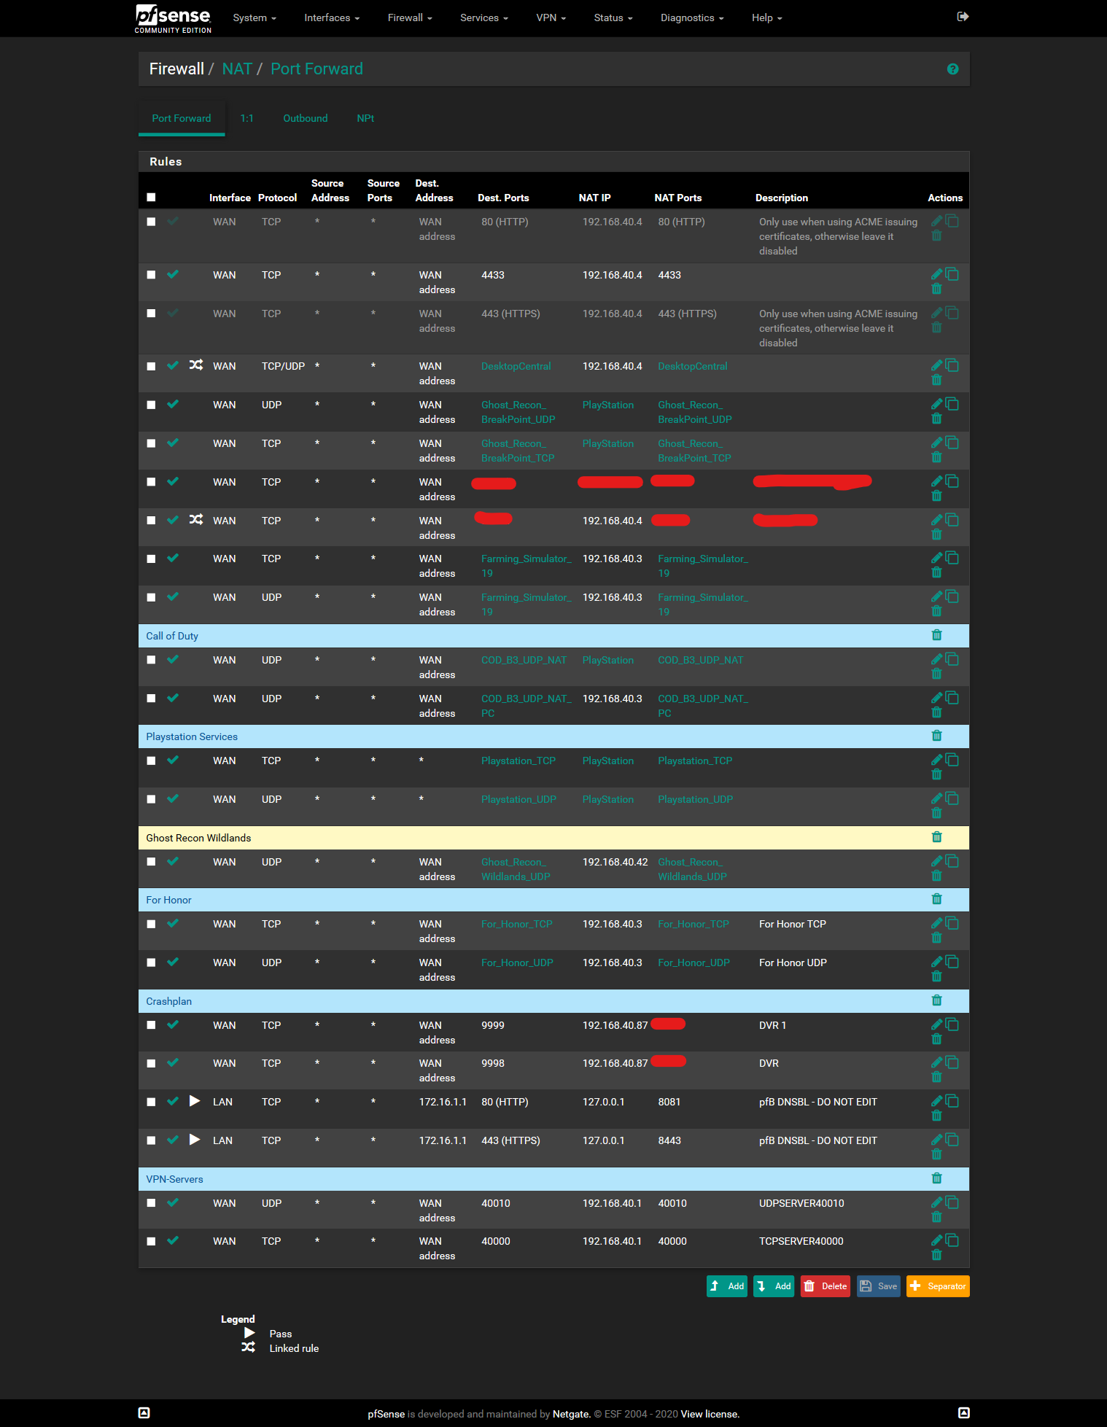1107x1427 pixels.
Task: Click the logout icon in the top bar
Action: 963,17
